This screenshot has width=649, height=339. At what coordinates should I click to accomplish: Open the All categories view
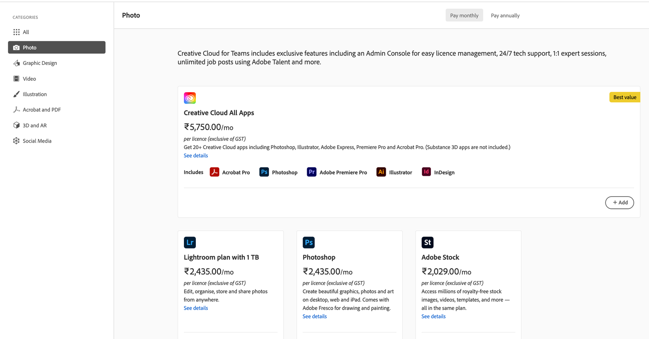(x=26, y=32)
